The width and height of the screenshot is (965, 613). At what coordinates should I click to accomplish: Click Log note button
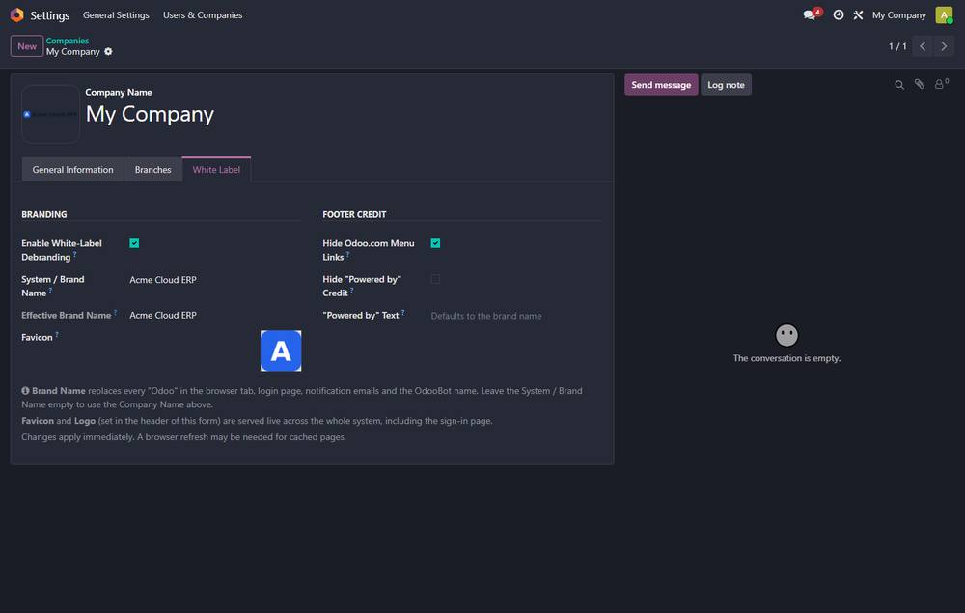[x=726, y=85]
